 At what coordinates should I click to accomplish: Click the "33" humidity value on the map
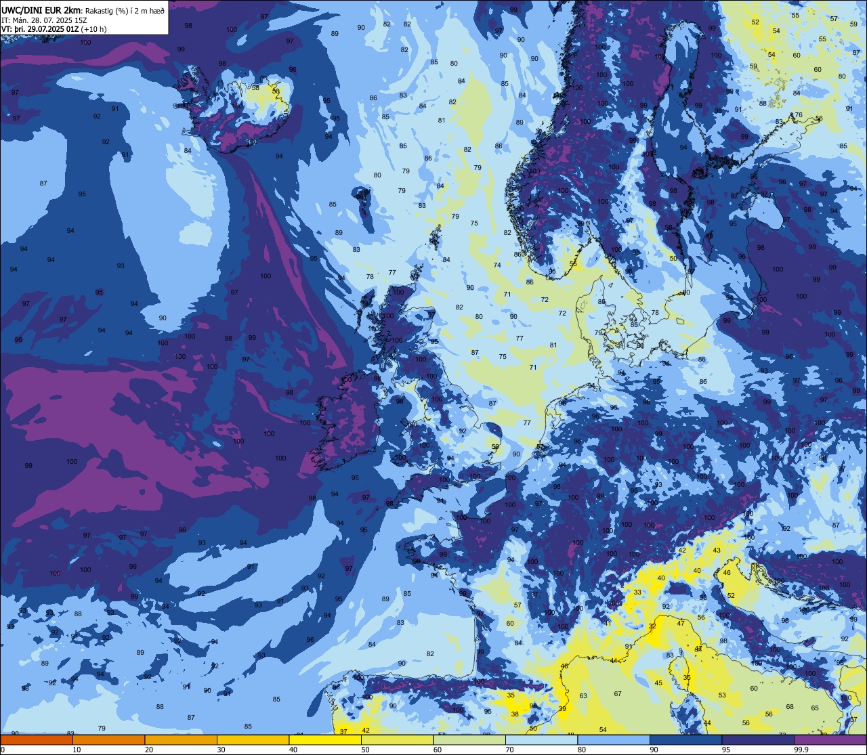click(x=637, y=592)
